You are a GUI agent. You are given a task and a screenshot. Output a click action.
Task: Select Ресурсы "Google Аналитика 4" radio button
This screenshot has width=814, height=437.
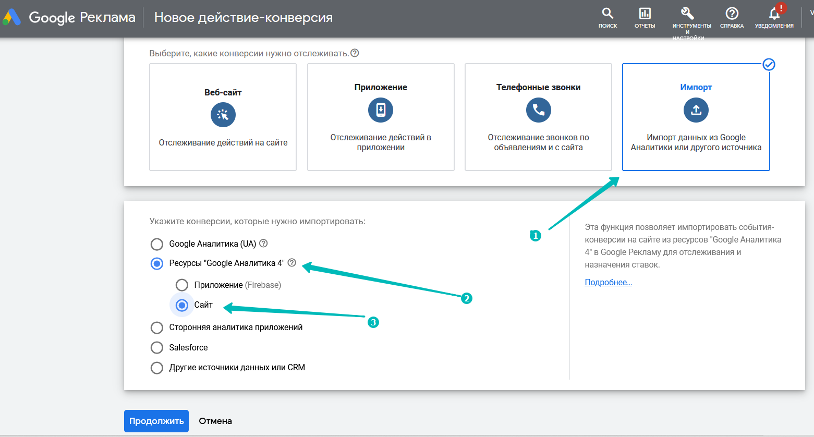(x=157, y=263)
